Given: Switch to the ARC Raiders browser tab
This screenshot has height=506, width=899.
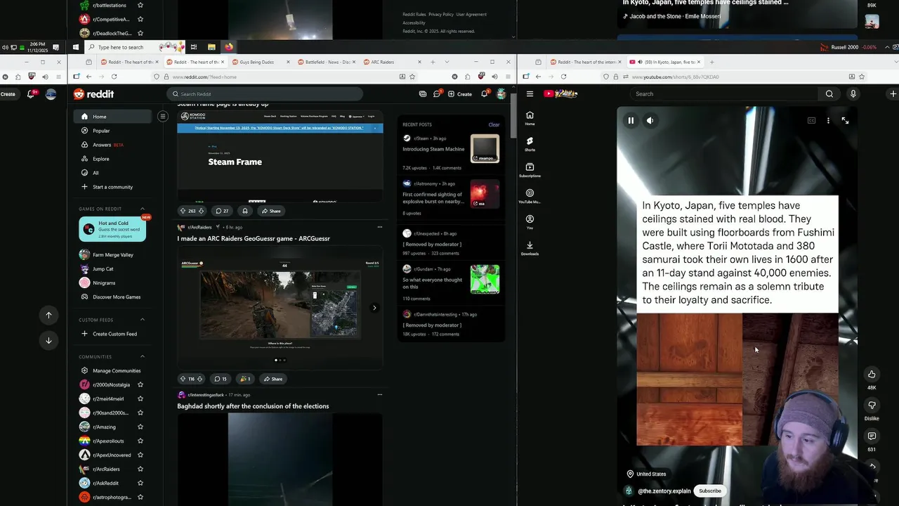Looking at the screenshot, I should coord(393,62).
